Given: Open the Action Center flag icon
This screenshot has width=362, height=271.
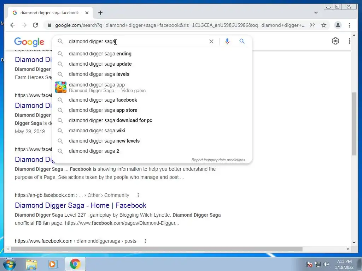Looking at the screenshot, I should point(309,264).
